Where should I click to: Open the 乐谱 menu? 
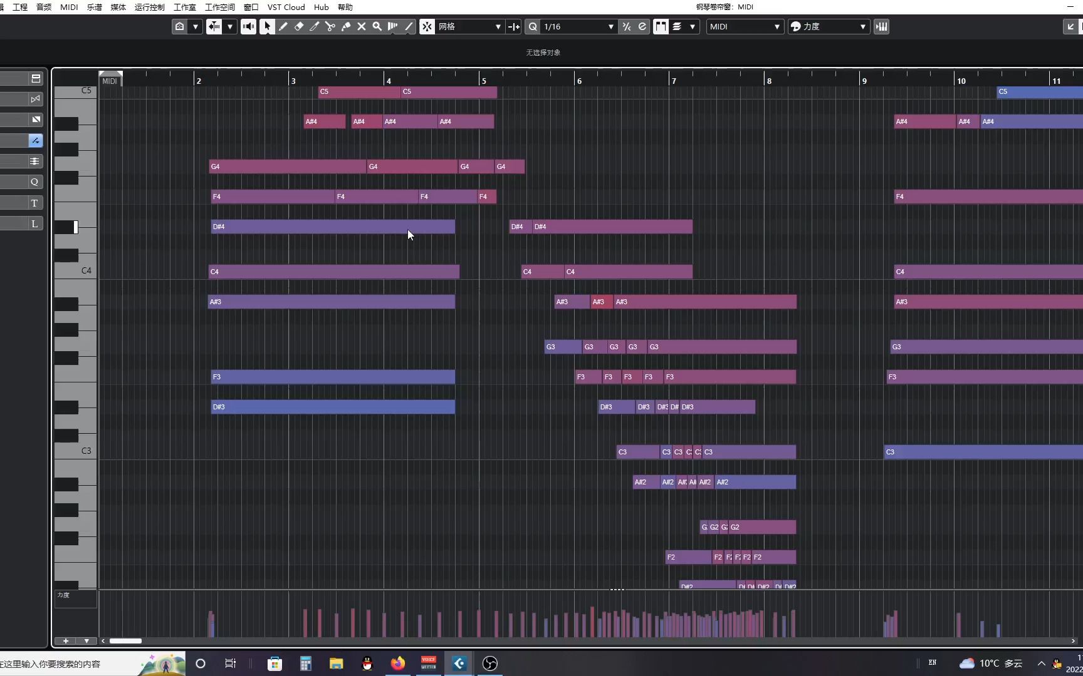click(x=94, y=7)
